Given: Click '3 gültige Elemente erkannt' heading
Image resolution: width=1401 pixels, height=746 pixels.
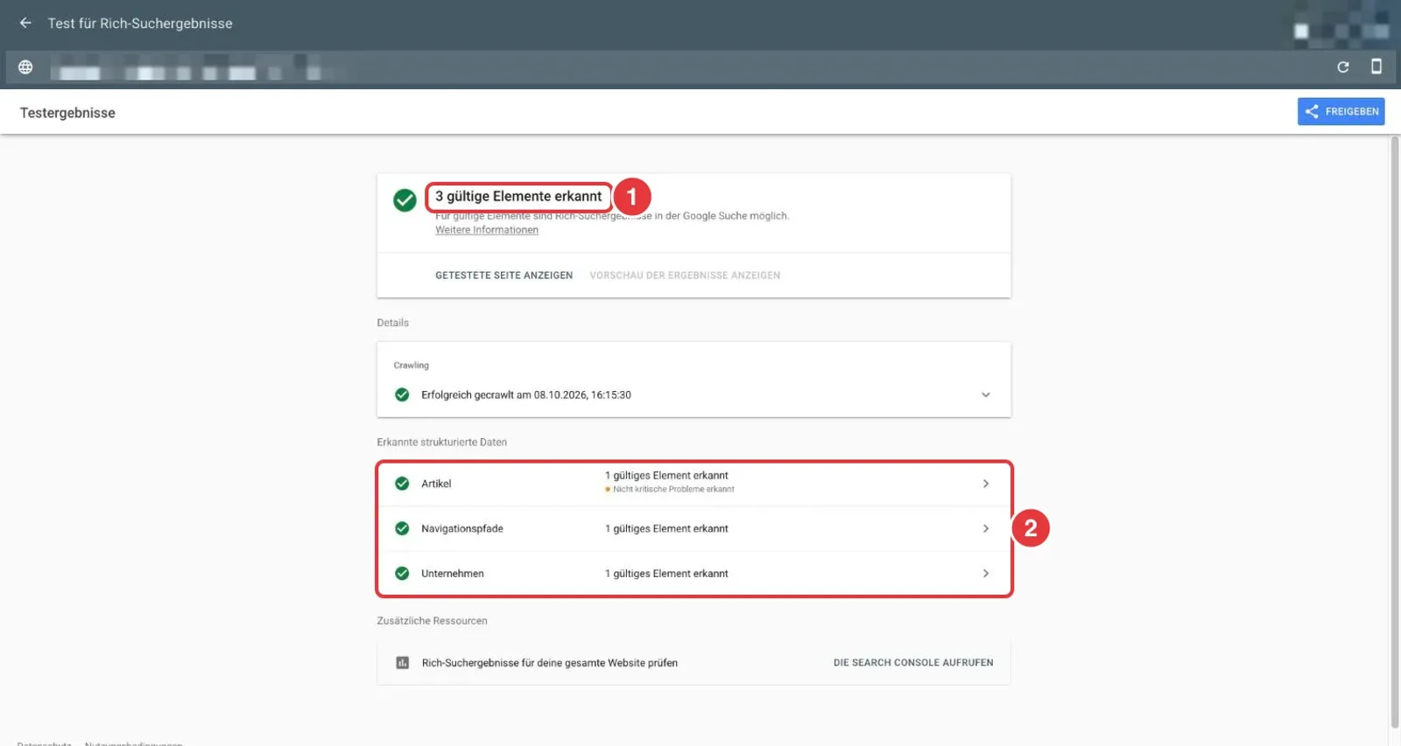Looking at the screenshot, I should coord(518,197).
